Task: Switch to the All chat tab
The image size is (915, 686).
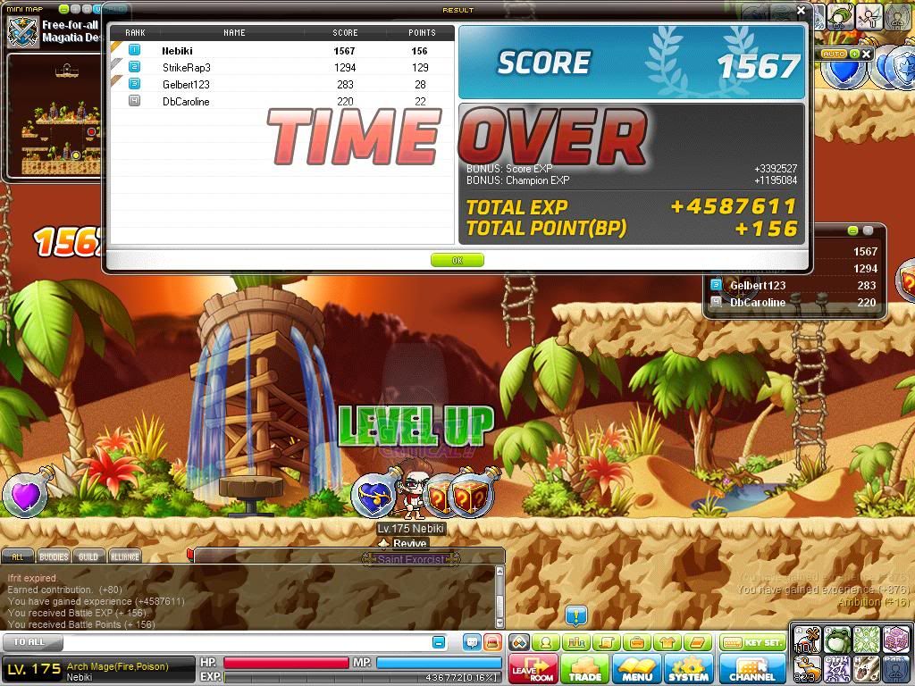Action: [18, 556]
